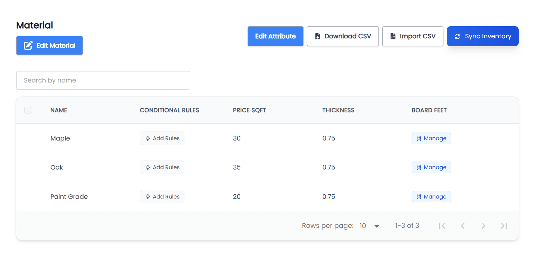
Task: Open Add Rules for Paint Grade material
Action: 162,196
